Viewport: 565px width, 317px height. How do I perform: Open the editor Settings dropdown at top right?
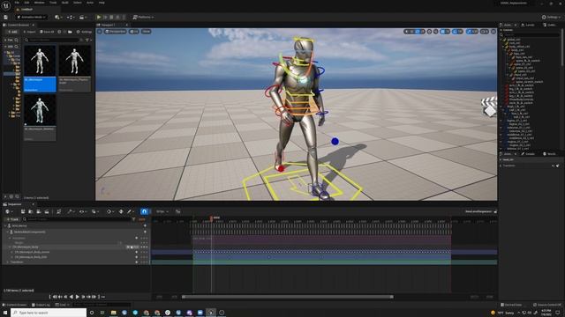coord(551,17)
